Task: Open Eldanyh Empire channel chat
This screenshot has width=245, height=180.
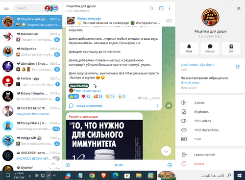Action: tap(31, 96)
